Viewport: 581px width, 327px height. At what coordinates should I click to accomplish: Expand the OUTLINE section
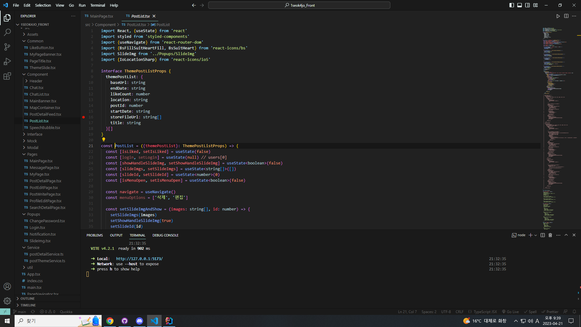pyautogui.click(x=28, y=299)
